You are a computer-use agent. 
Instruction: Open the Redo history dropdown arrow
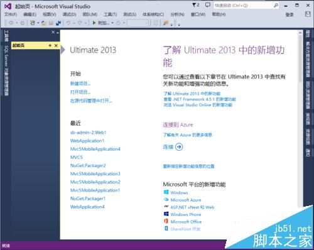pyautogui.click(x=85, y=23)
